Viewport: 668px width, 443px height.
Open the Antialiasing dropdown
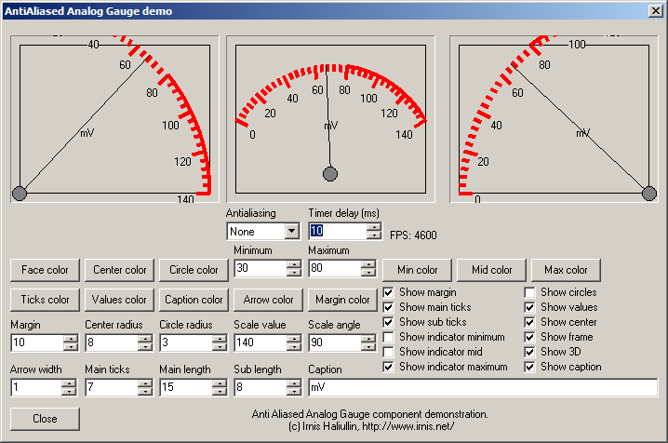coord(291,231)
